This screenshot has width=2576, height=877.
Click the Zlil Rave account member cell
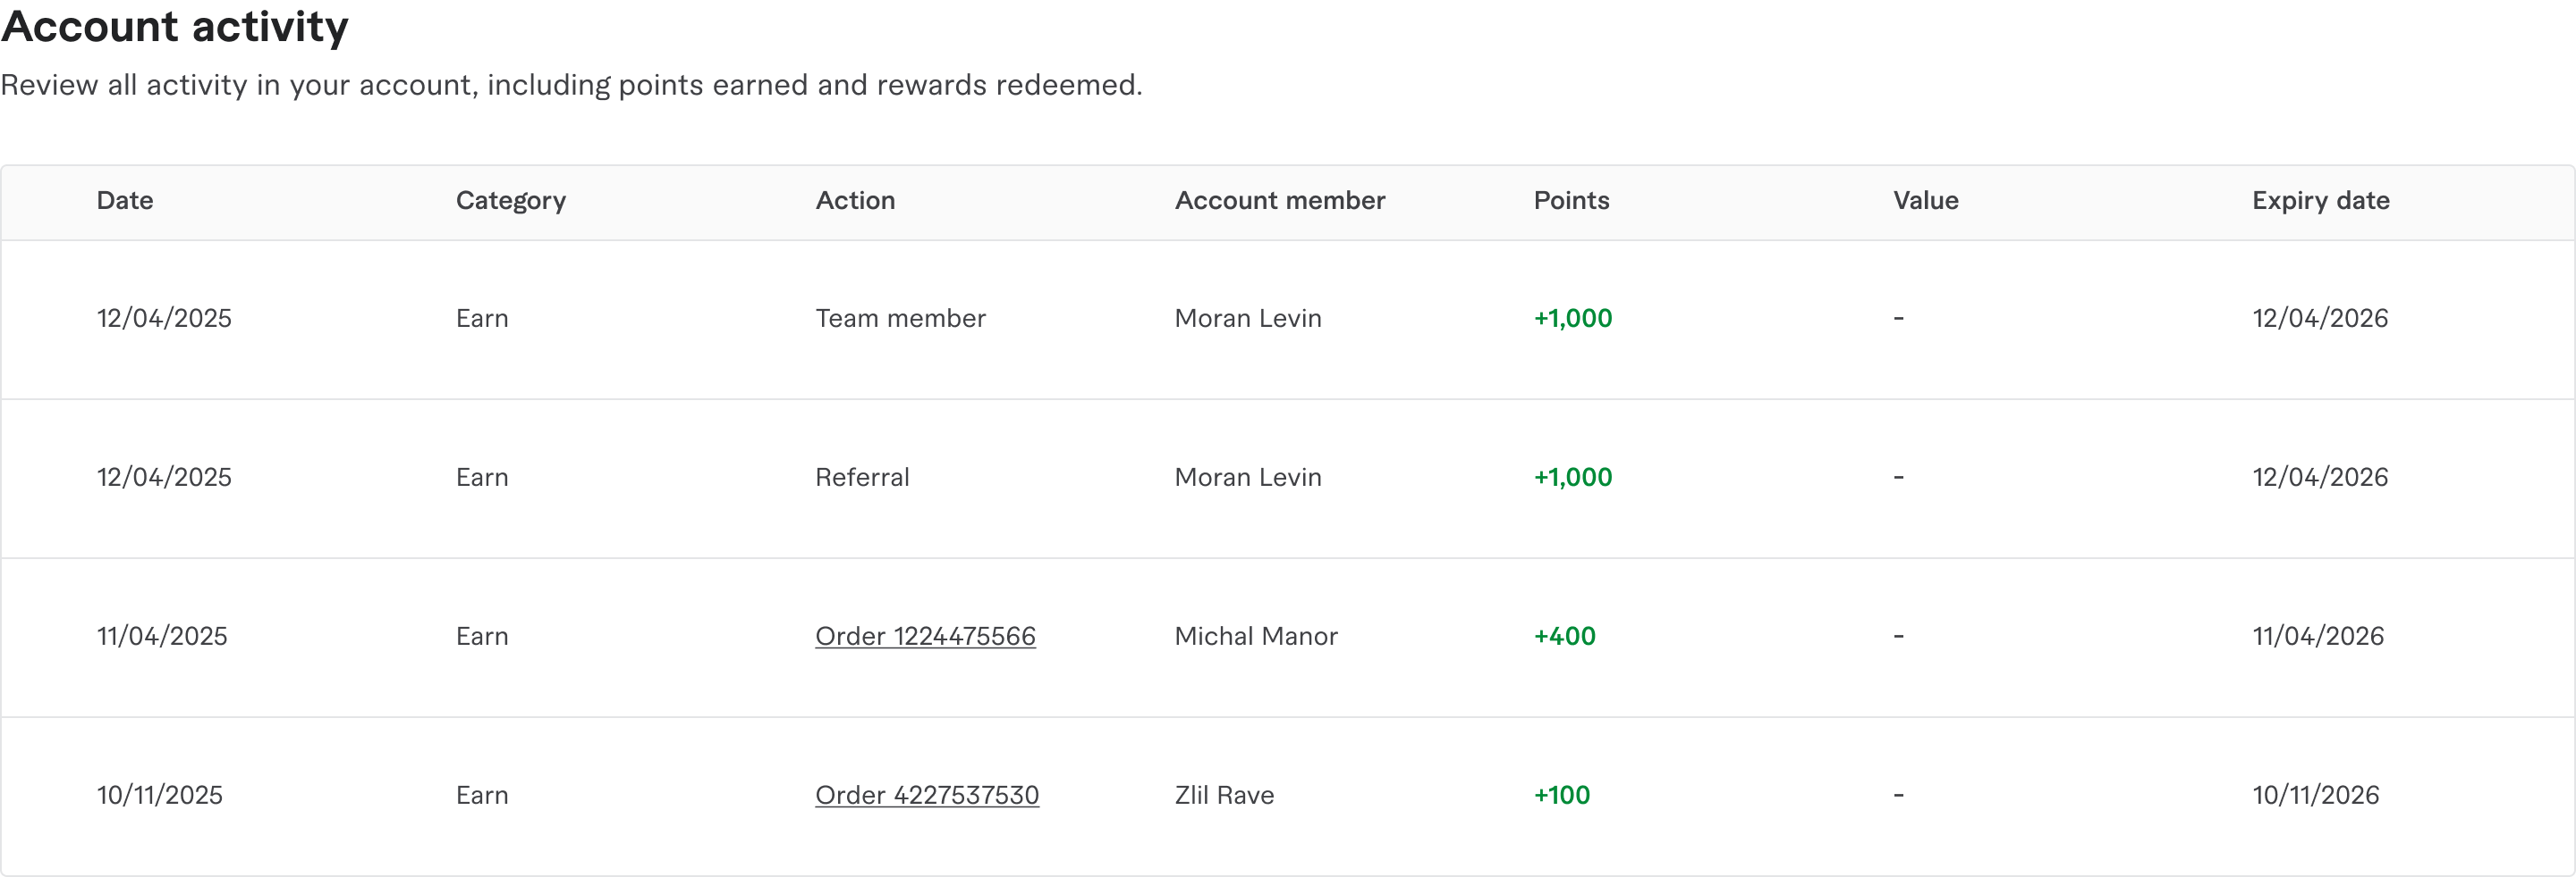tap(1224, 795)
